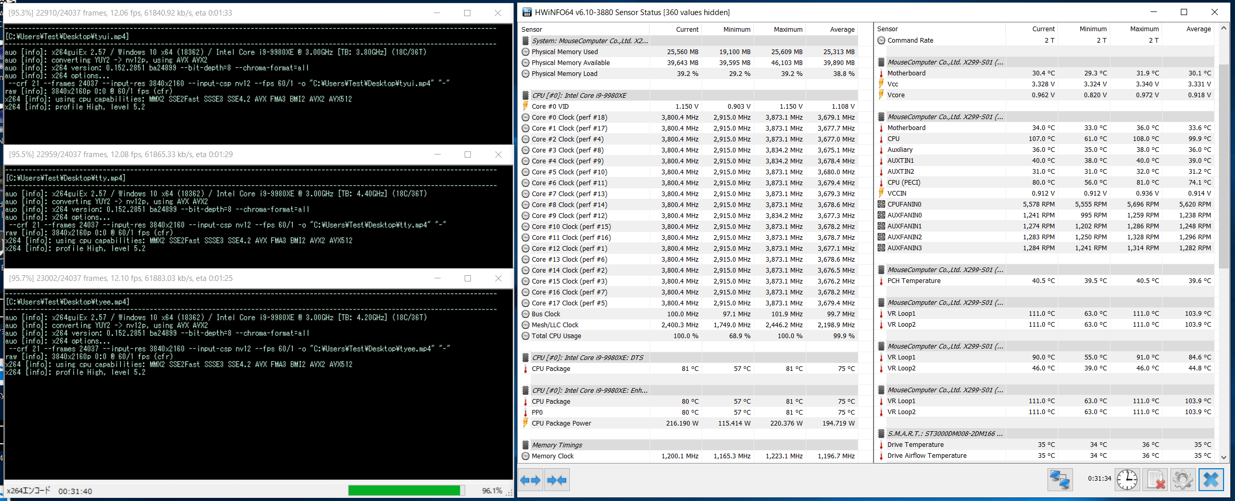Click the fan icon beside CPUFANIN0
The width and height of the screenshot is (1235, 501).
pos(881,204)
